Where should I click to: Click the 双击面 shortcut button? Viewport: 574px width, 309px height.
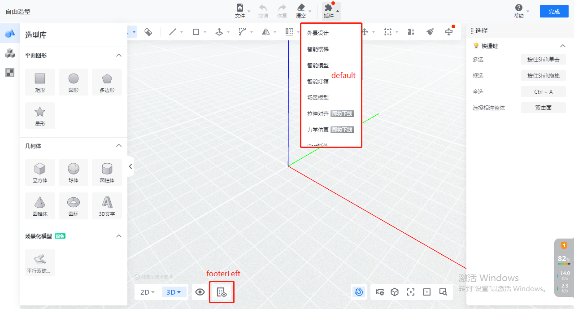[x=544, y=108]
